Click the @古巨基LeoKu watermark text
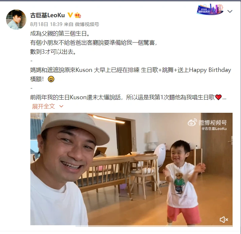The image size is (241, 234). pyautogui.click(x=214, y=129)
